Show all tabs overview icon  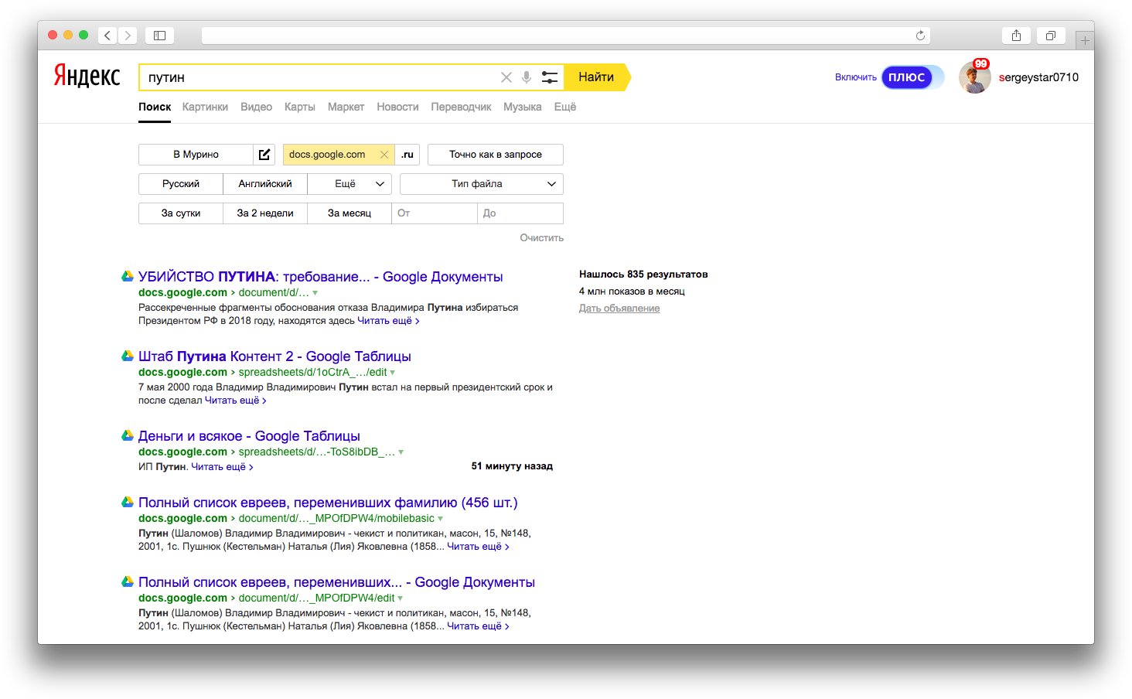[x=1051, y=36]
